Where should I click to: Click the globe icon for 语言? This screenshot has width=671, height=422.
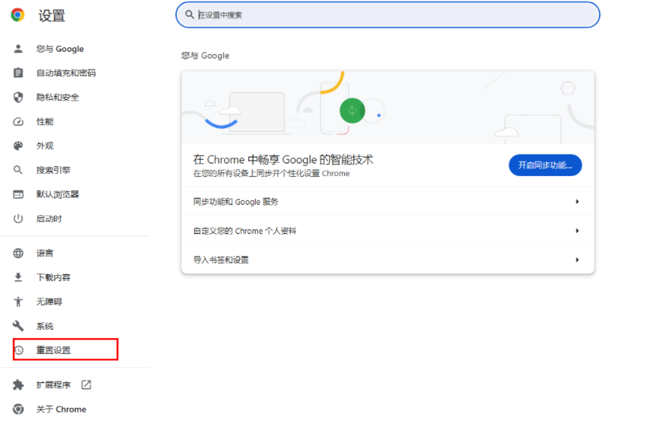[x=18, y=253]
